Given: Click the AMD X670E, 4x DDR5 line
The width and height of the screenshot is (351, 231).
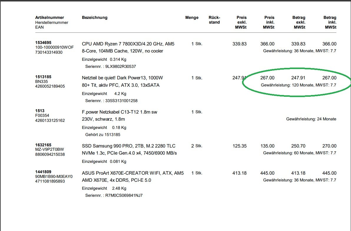Looking at the screenshot, I should (x=116, y=180).
